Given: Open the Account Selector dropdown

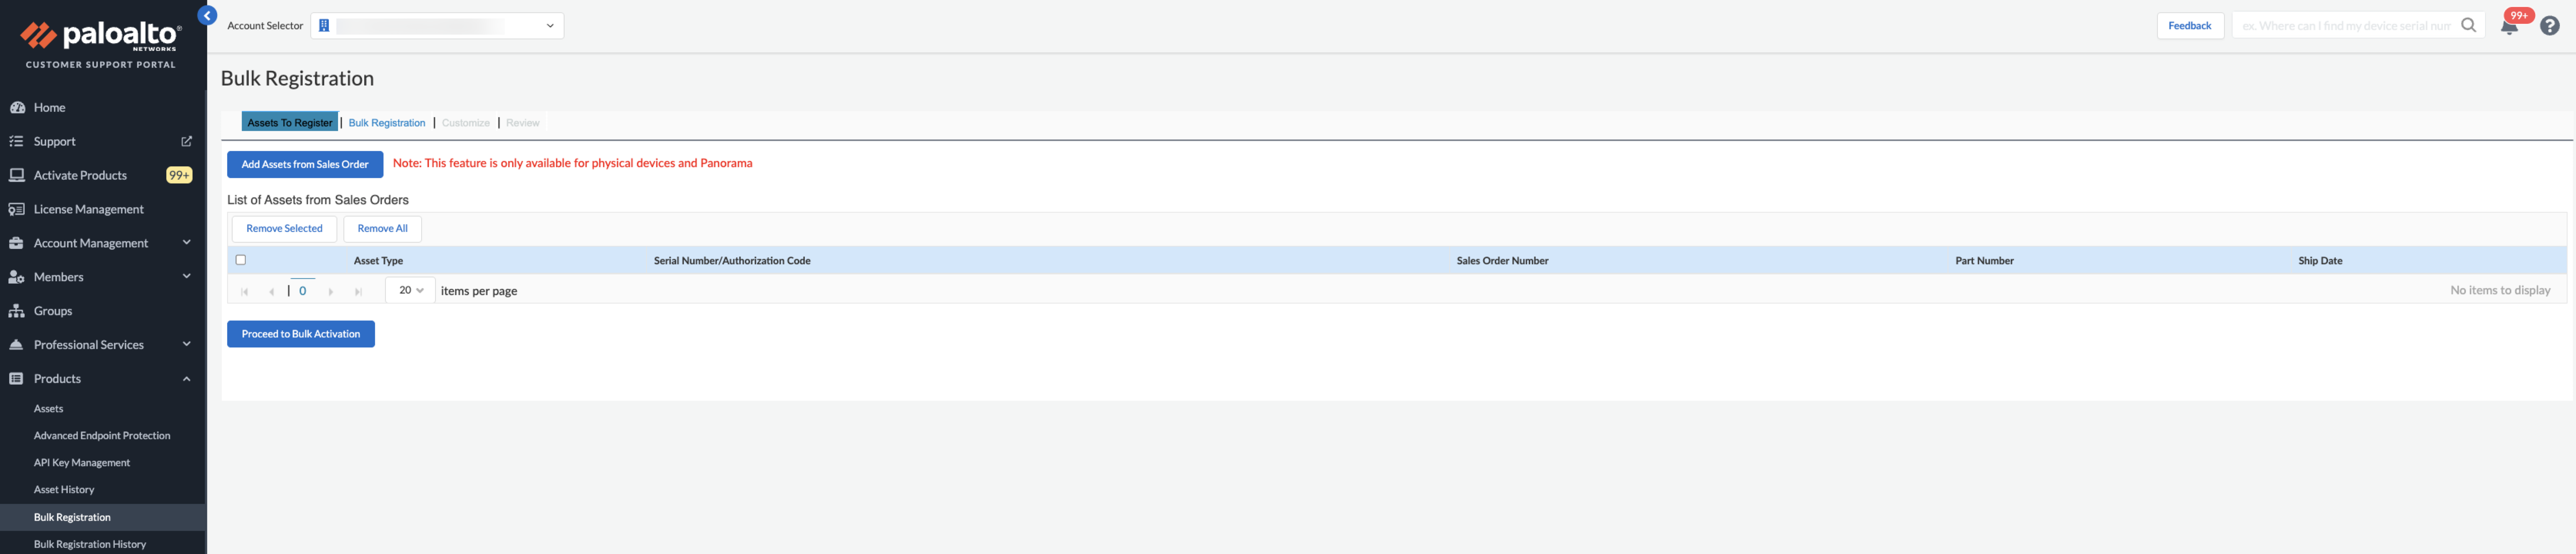Looking at the screenshot, I should click(x=437, y=26).
